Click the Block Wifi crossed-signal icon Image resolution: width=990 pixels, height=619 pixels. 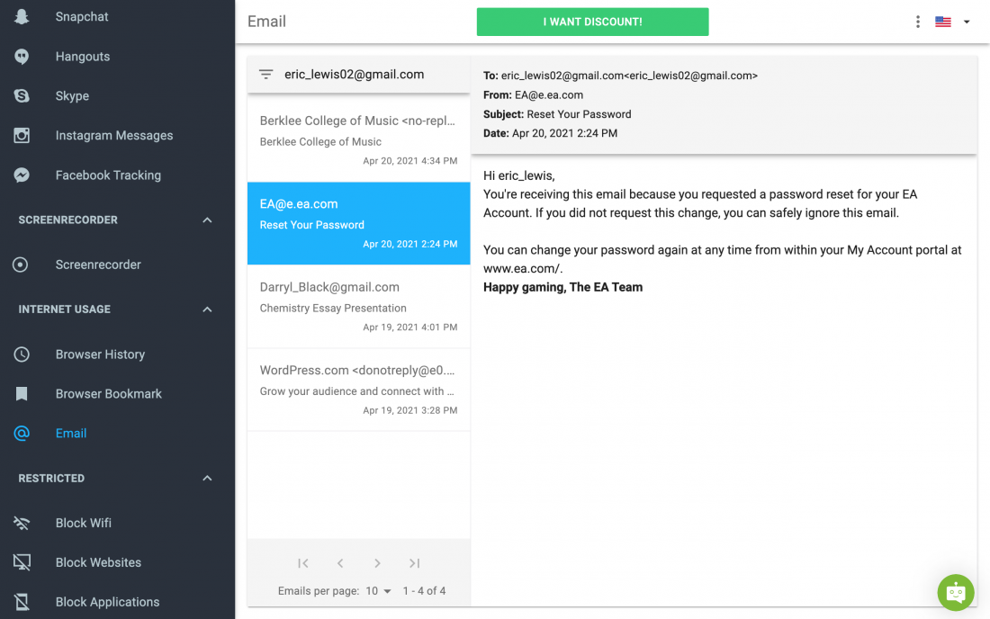click(22, 523)
